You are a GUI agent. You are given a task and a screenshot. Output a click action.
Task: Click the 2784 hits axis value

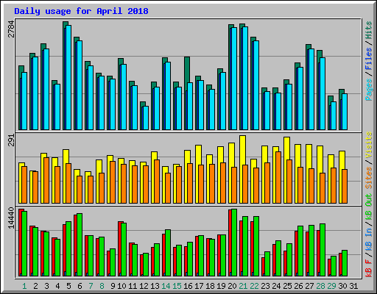click(x=12, y=29)
